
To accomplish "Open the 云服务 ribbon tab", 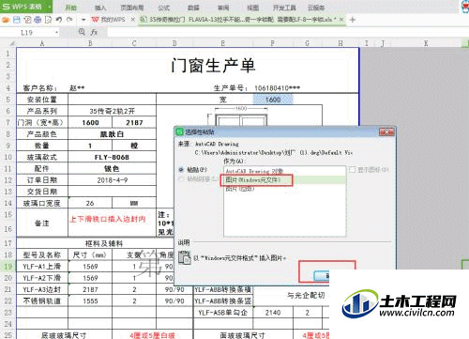I will pyautogui.click(x=316, y=8).
